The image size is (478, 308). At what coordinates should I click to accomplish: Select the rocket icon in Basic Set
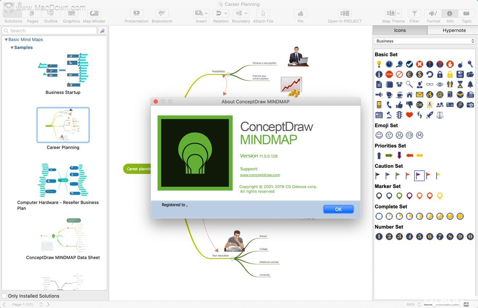430,115
